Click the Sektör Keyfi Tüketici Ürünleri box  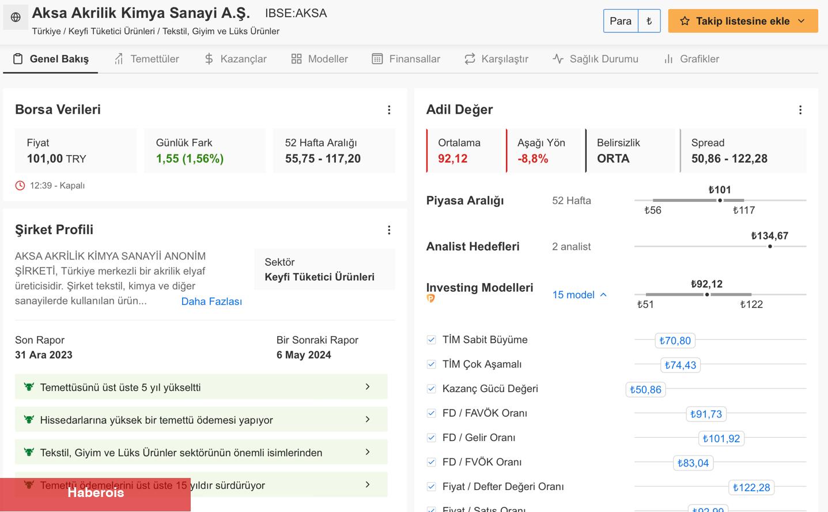tap(324, 269)
